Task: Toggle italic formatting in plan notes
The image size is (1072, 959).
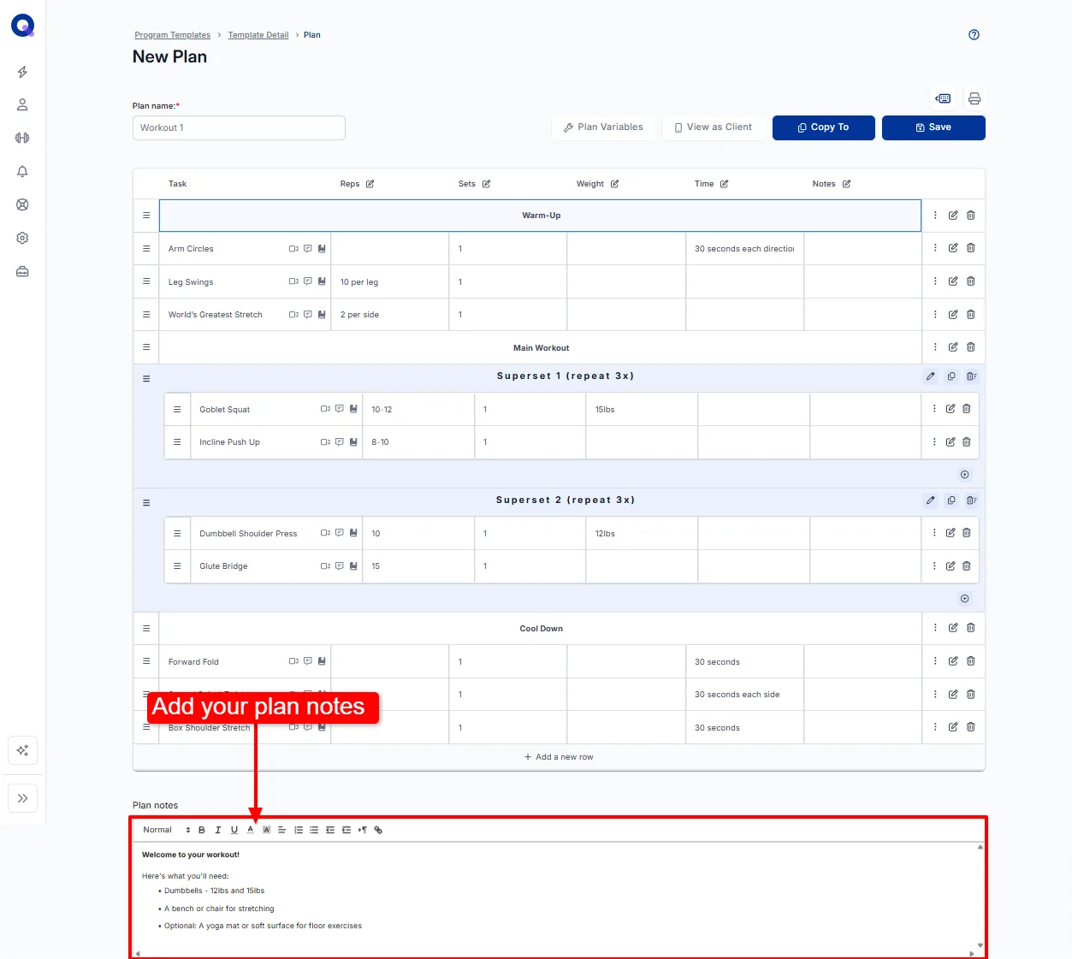Action: tap(218, 830)
